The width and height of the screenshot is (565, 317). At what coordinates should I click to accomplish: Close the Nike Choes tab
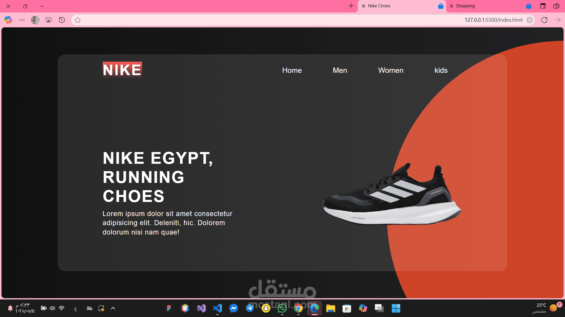pyautogui.click(x=364, y=6)
